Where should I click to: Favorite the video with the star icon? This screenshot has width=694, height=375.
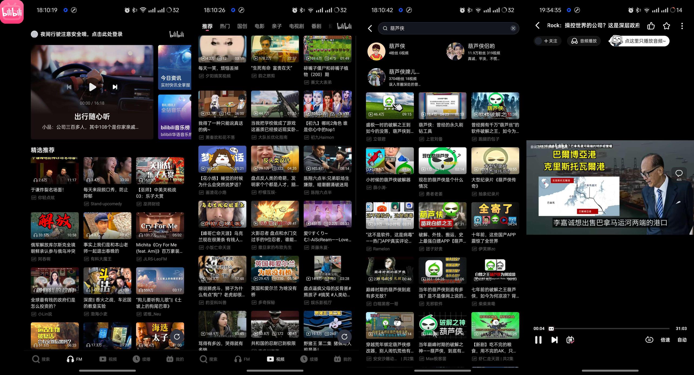pos(667,26)
